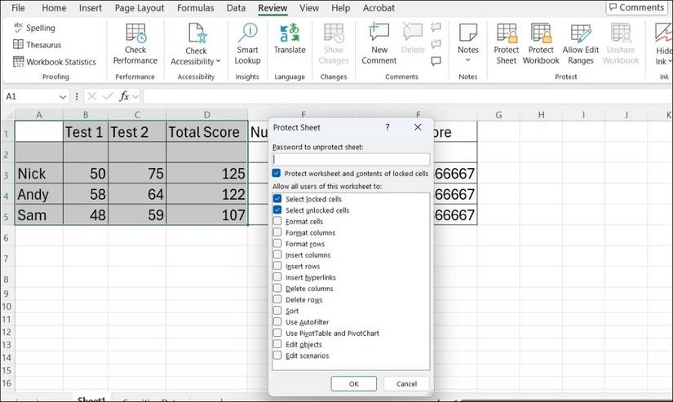This screenshot has width=673, height=402.
Task: Click the Notes icon
Action: 468,33
